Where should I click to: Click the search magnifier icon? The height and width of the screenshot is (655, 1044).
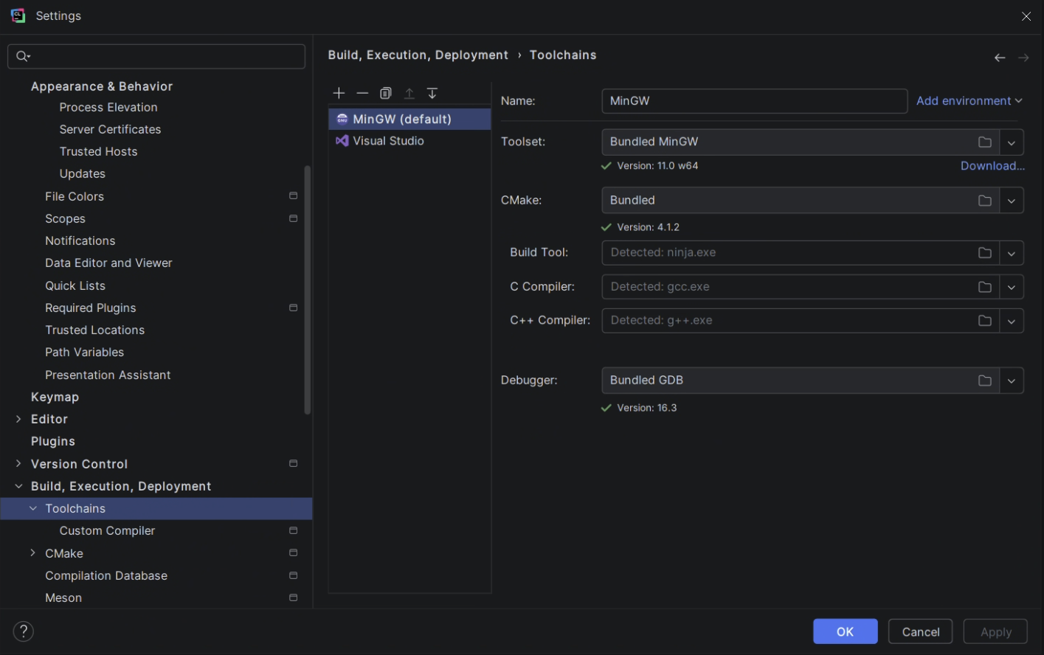click(23, 56)
